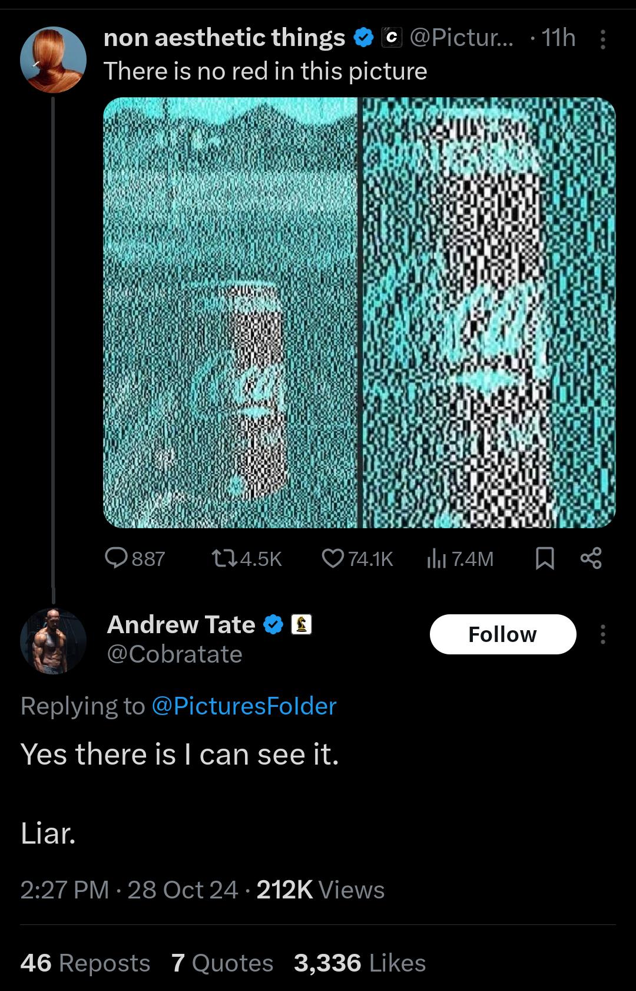
Task: Click the blue verified badge beside Andrew Tate
Action: click(273, 624)
